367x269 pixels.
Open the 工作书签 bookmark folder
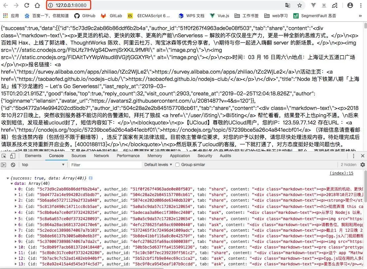(246, 16)
